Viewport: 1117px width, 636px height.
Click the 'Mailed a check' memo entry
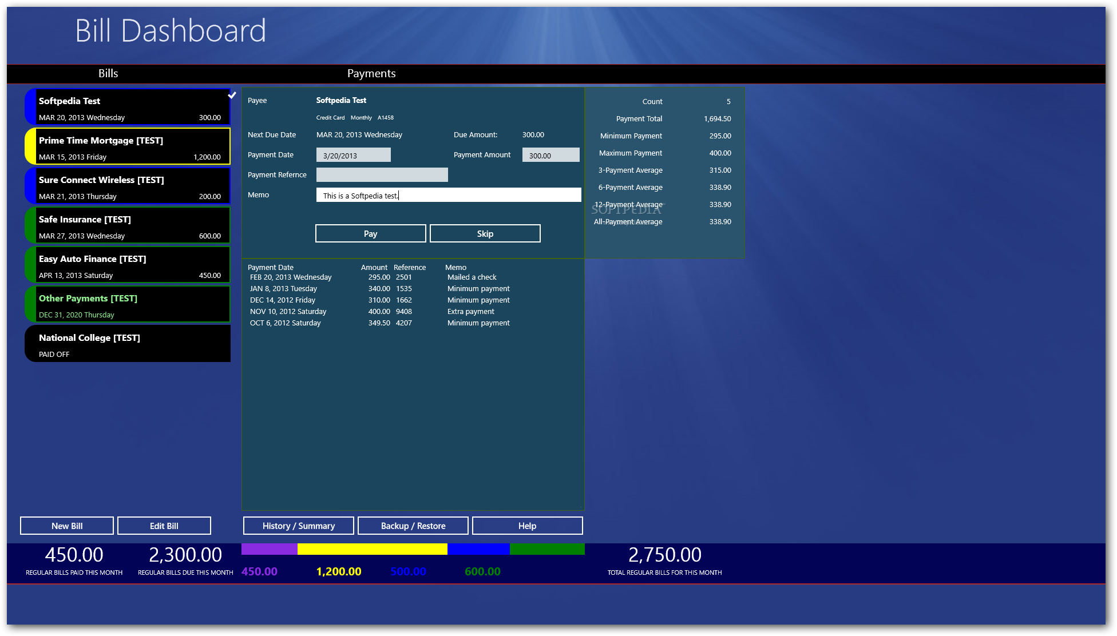472,277
